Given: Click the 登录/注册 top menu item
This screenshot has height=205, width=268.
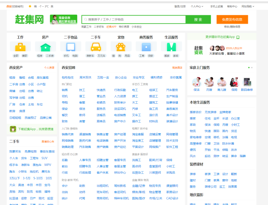Looking at the screenshot, I should click(x=180, y=7).
